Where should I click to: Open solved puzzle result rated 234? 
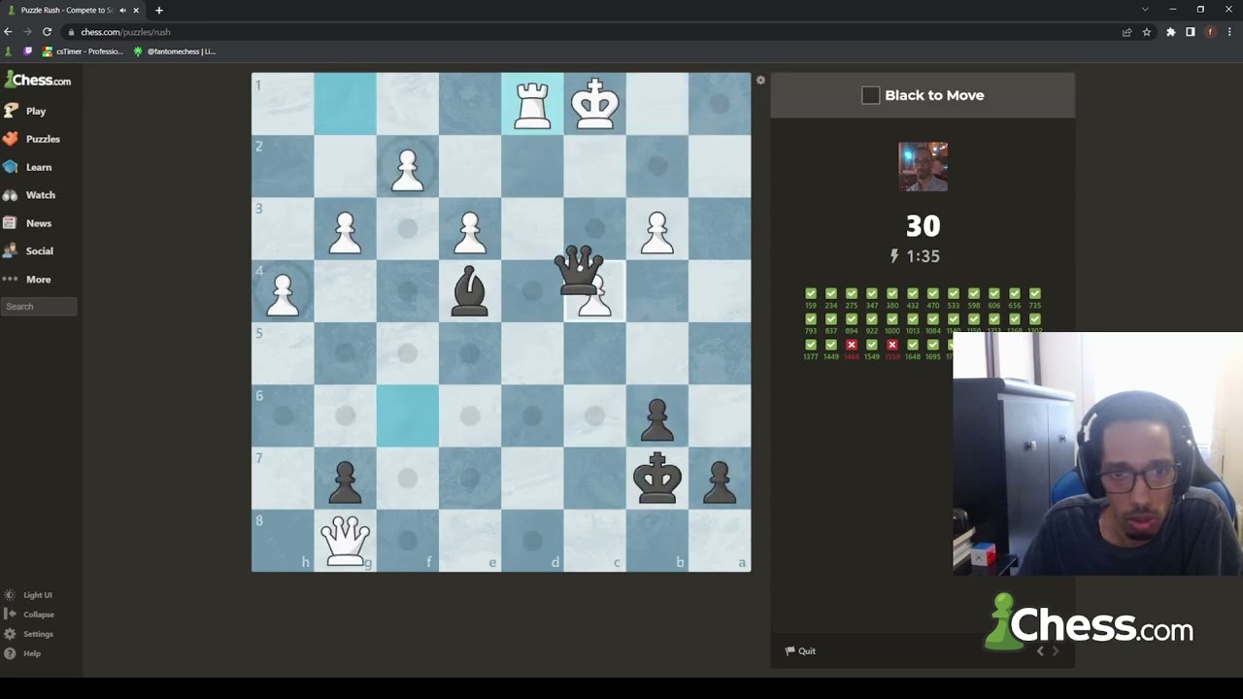(831, 298)
